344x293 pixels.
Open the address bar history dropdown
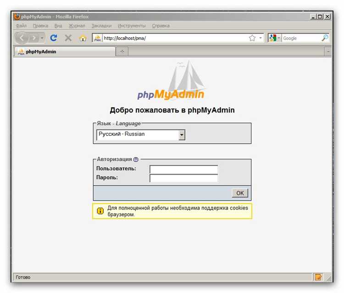tap(261, 38)
